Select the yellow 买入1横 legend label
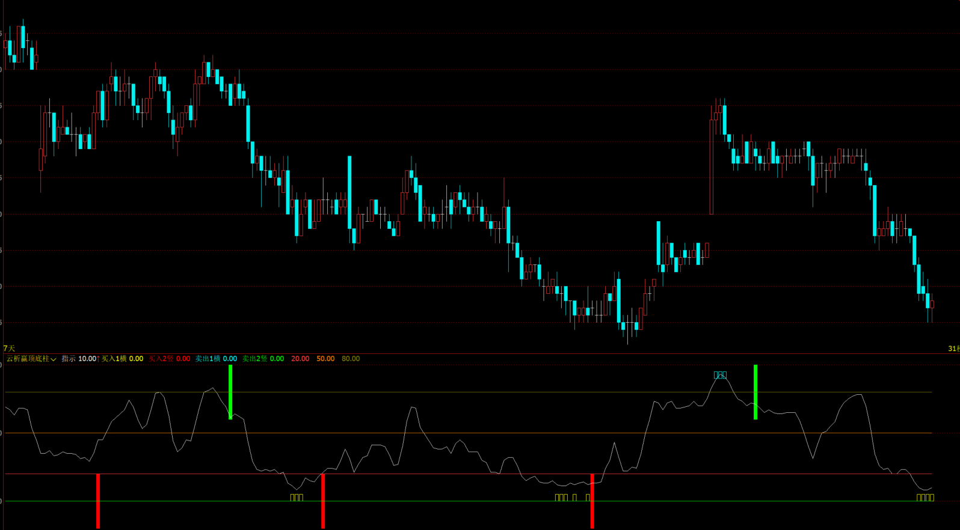 (114, 359)
